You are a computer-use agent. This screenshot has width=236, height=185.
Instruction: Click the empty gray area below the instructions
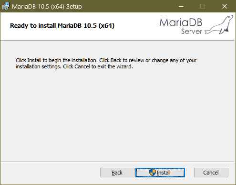118,115
